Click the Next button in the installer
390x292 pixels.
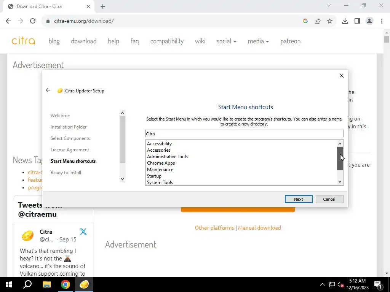pyautogui.click(x=299, y=199)
